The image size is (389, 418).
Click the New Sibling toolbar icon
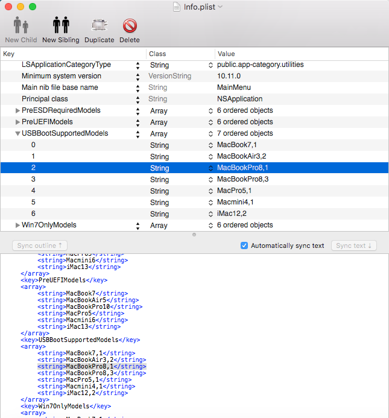(61, 25)
